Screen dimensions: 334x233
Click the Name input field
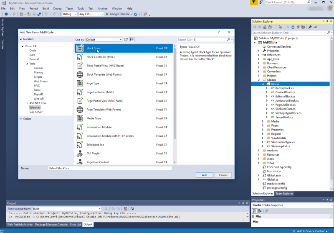coord(110,168)
